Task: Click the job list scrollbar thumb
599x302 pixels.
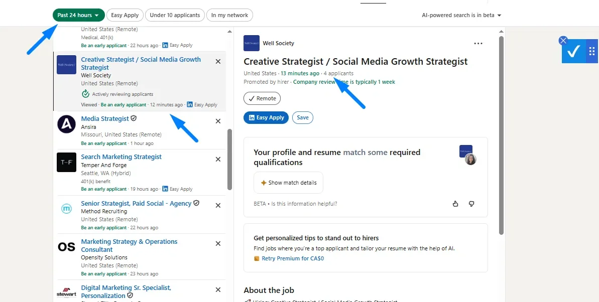Action: point(229,159)
